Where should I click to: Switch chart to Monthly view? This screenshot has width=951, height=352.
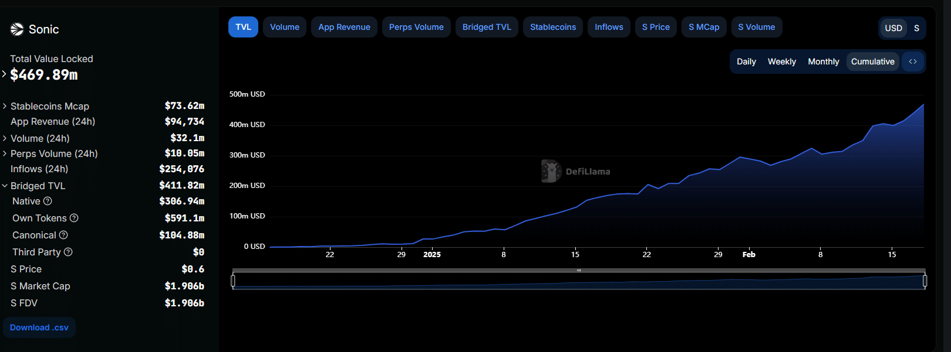(824, 61)
